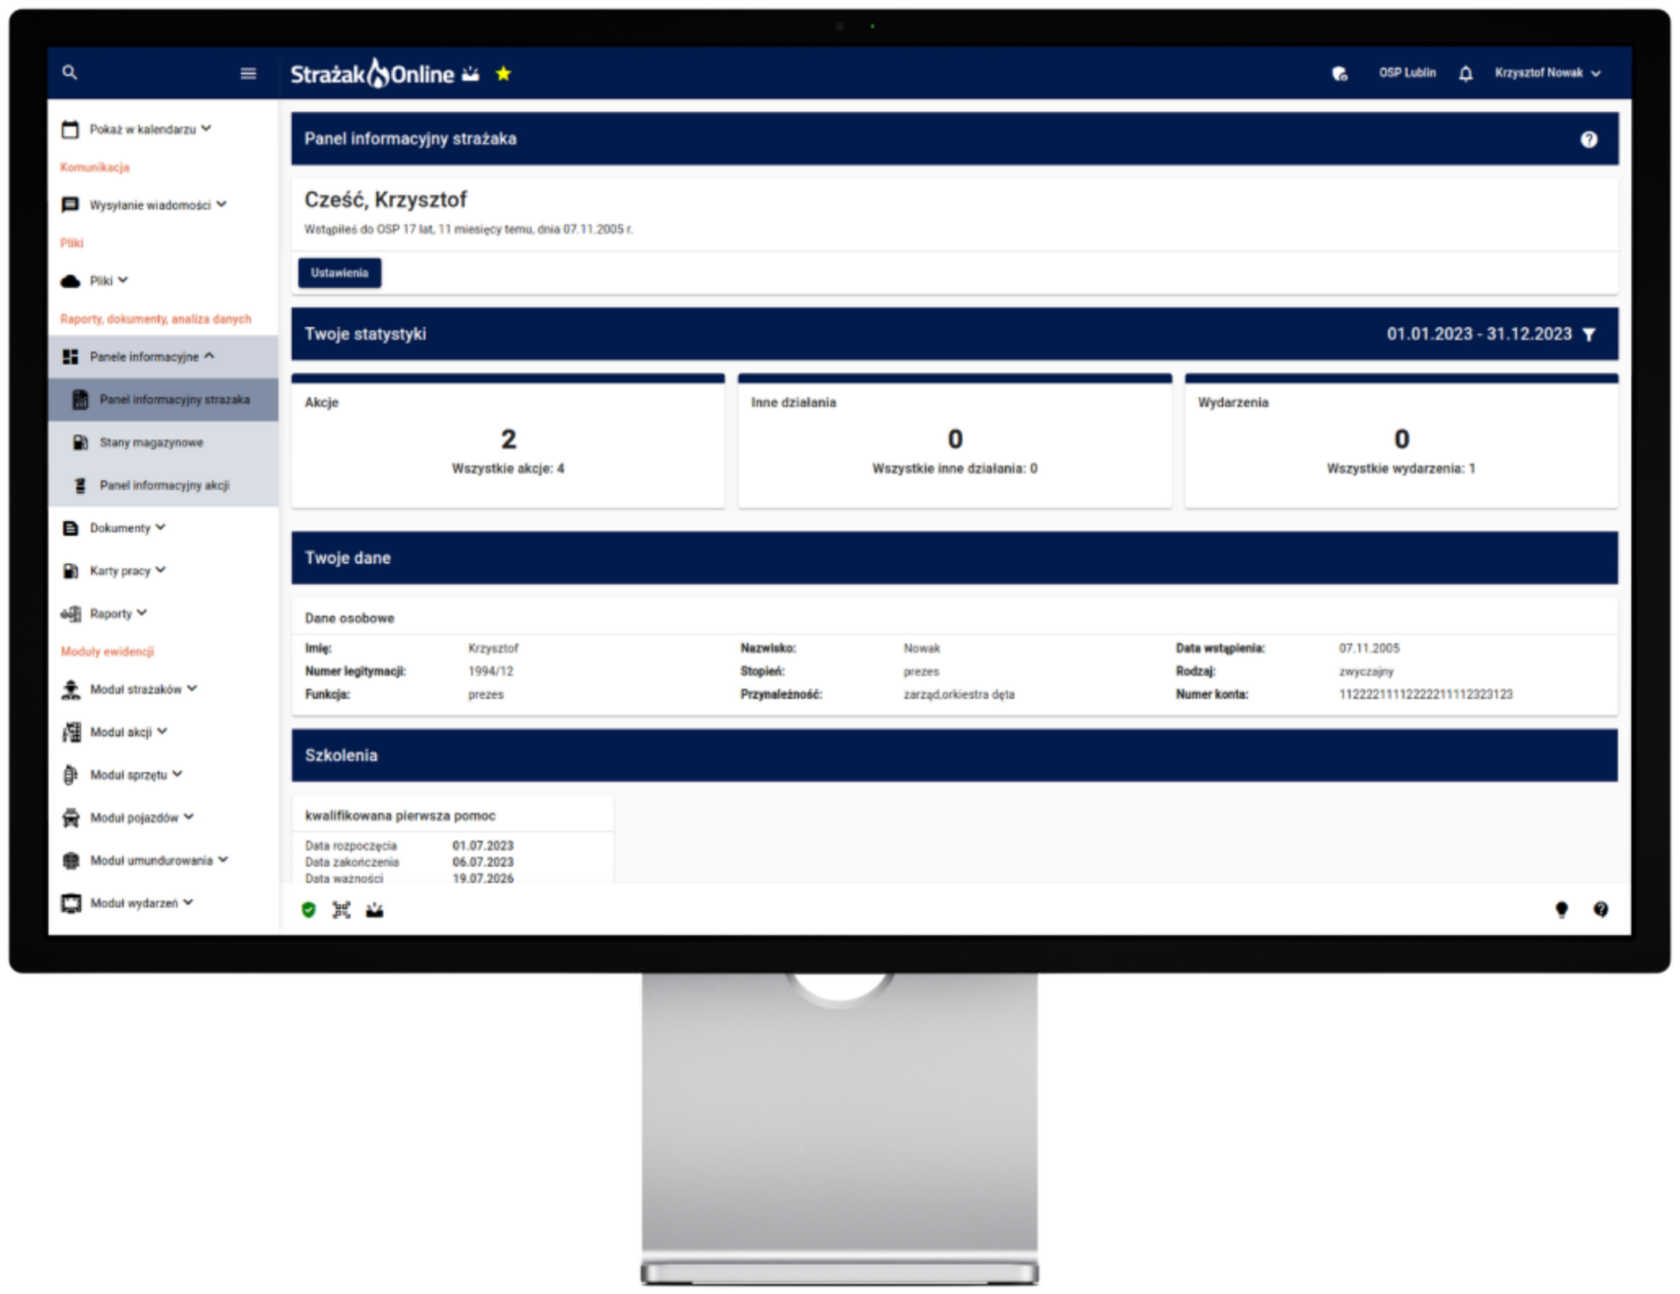Click the bottom-right question mark help icon
Viewport: 1680px width, 1294px height.
[1601, 910]
